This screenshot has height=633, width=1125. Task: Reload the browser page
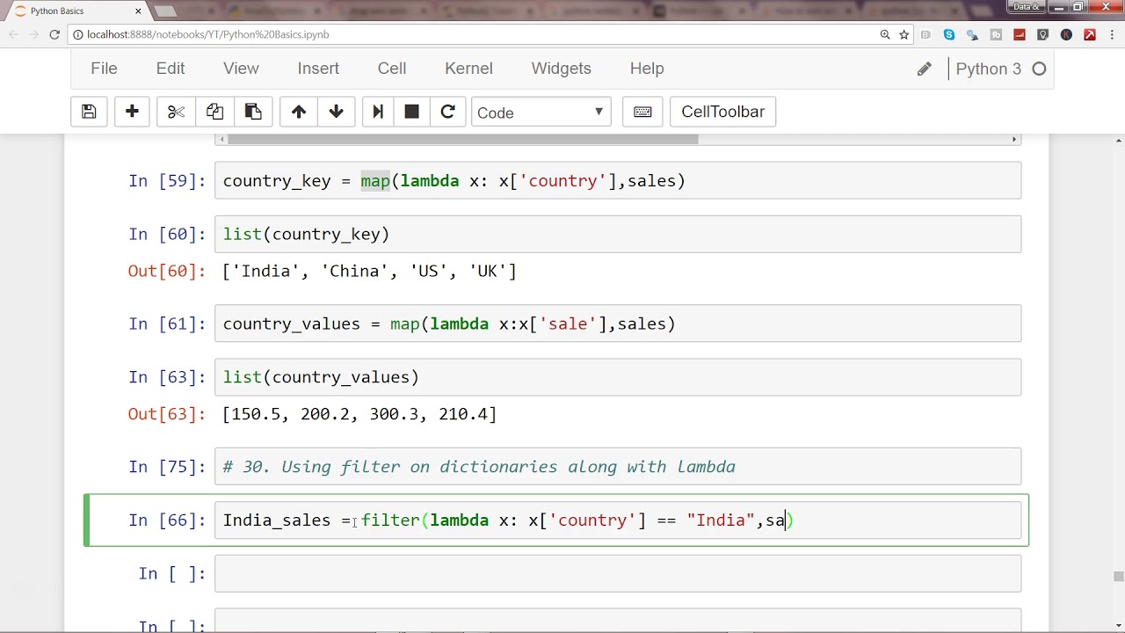[54, 34]
